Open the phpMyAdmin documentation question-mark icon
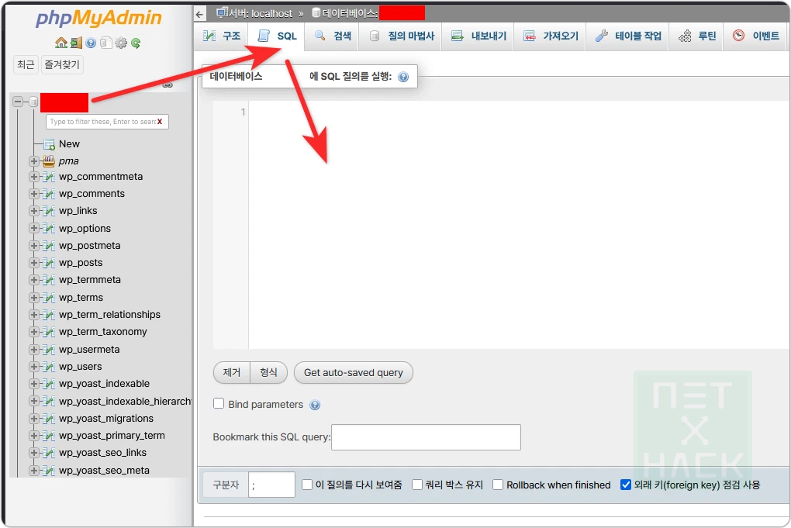The height and width of the screenshot is (528, 791). pos(91,43)
